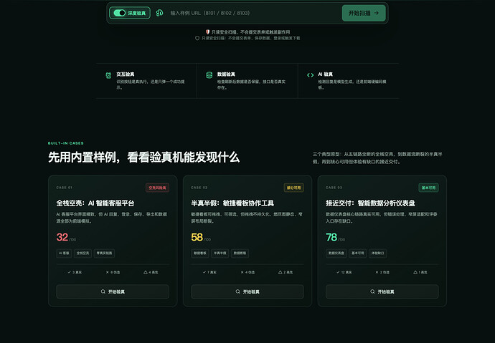
Task: Click the AI 验真 code brackets icon
Action: click(x=311, y=75)
